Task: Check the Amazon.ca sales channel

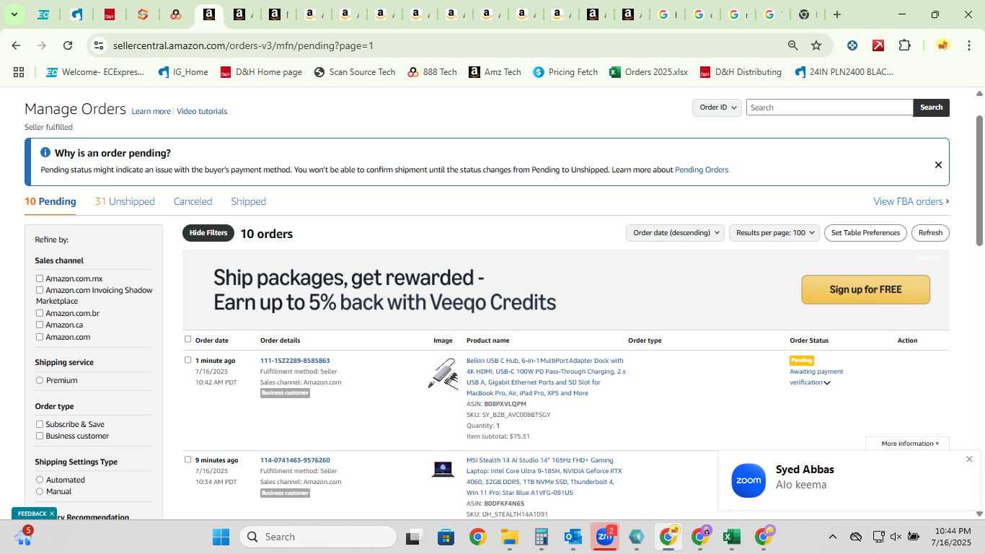Action: pos(40,325)
